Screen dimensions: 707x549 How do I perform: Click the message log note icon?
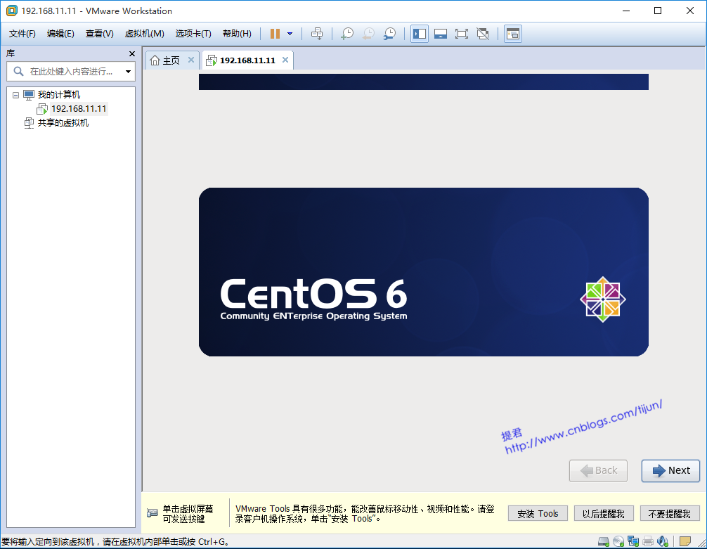685,541
